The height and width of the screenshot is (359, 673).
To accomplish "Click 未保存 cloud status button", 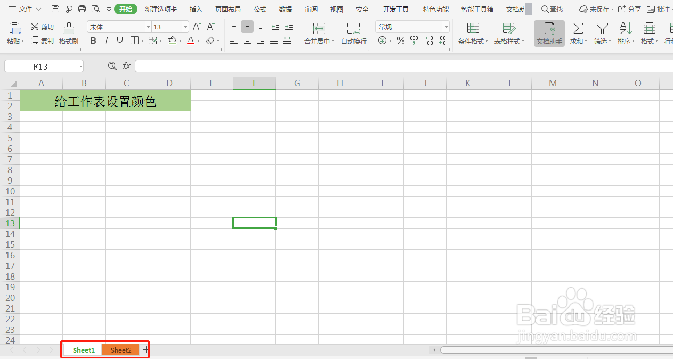I will pos(596,9).
